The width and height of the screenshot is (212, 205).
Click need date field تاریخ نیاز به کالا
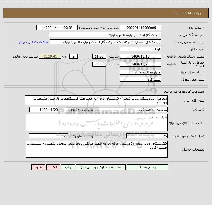(x=49, y=110)
